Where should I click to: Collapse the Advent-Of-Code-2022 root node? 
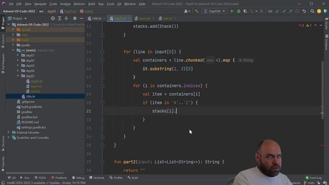click(x=9, y=25)
